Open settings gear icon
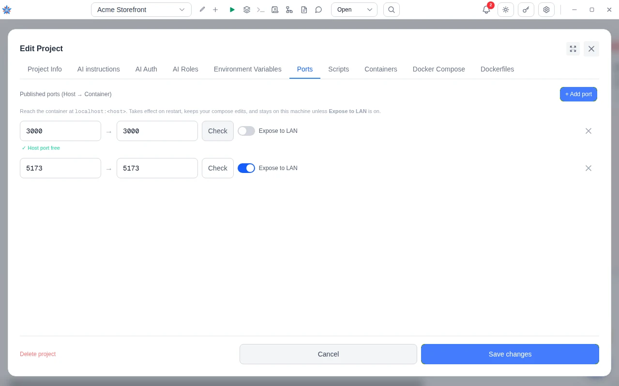The image size is (619, 386). pyautogui.click(x=546, y=10)
